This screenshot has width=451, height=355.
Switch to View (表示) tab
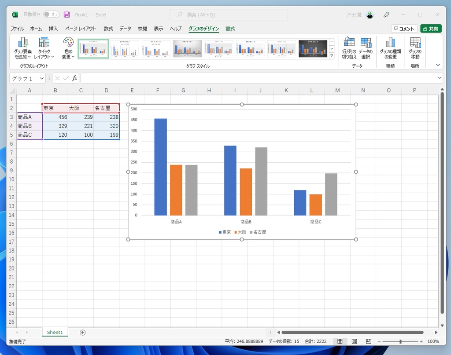pos(159,29)
